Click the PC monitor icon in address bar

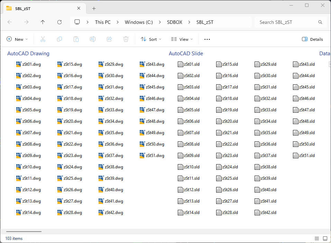pyautogui.click(x=77, y=22)
